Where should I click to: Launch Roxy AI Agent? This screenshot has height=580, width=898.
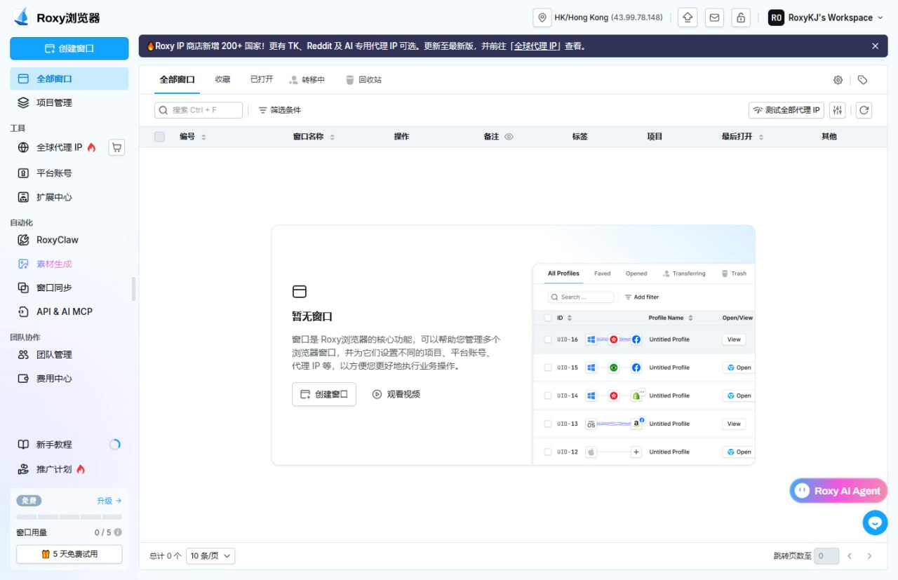click(838, 491)
